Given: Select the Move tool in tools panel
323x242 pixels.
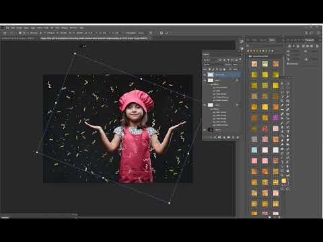Looking at the screenshot, I should (x=283, y=83).
